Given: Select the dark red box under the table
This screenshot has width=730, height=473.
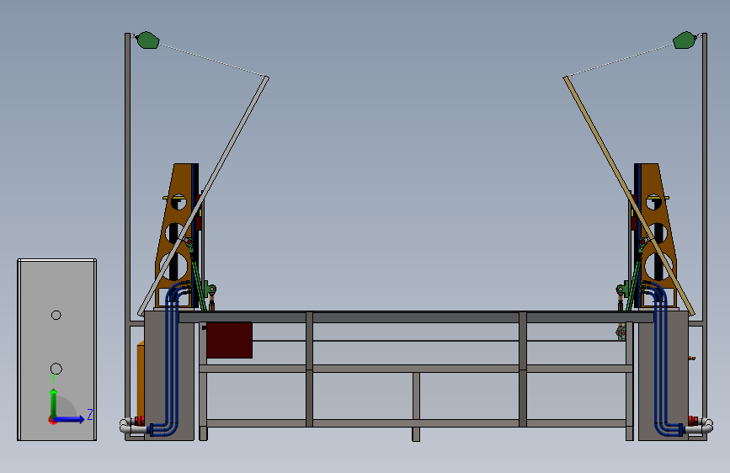Looking at the screenshot, I should tap(229, 340).
